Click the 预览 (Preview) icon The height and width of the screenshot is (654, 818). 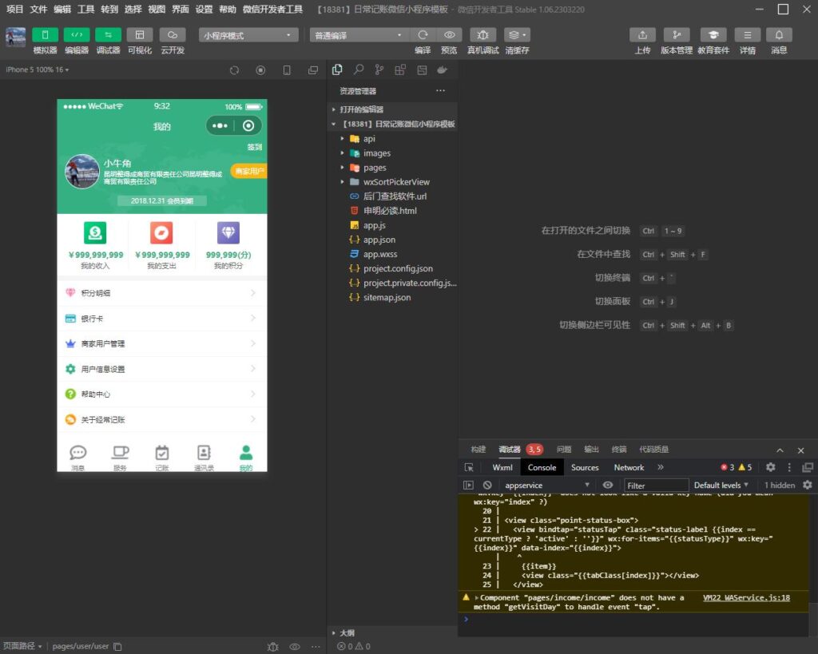[x=450, y=35]
